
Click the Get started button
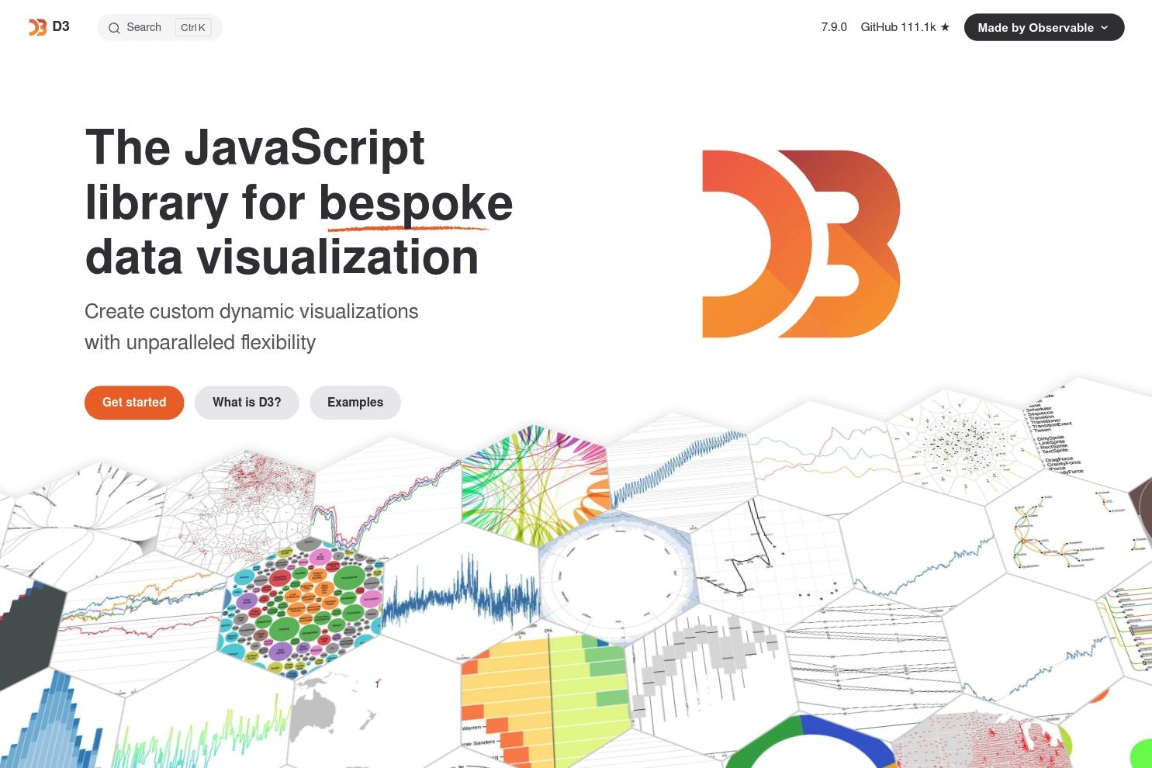coord(133,402)
